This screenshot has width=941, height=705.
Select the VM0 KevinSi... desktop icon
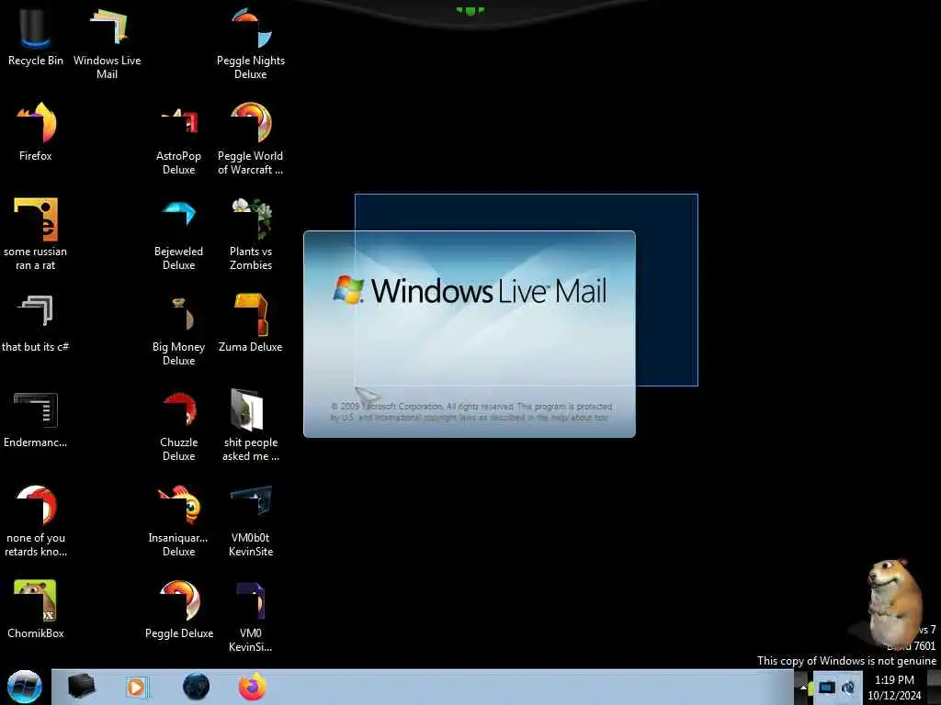click(251, 616)
